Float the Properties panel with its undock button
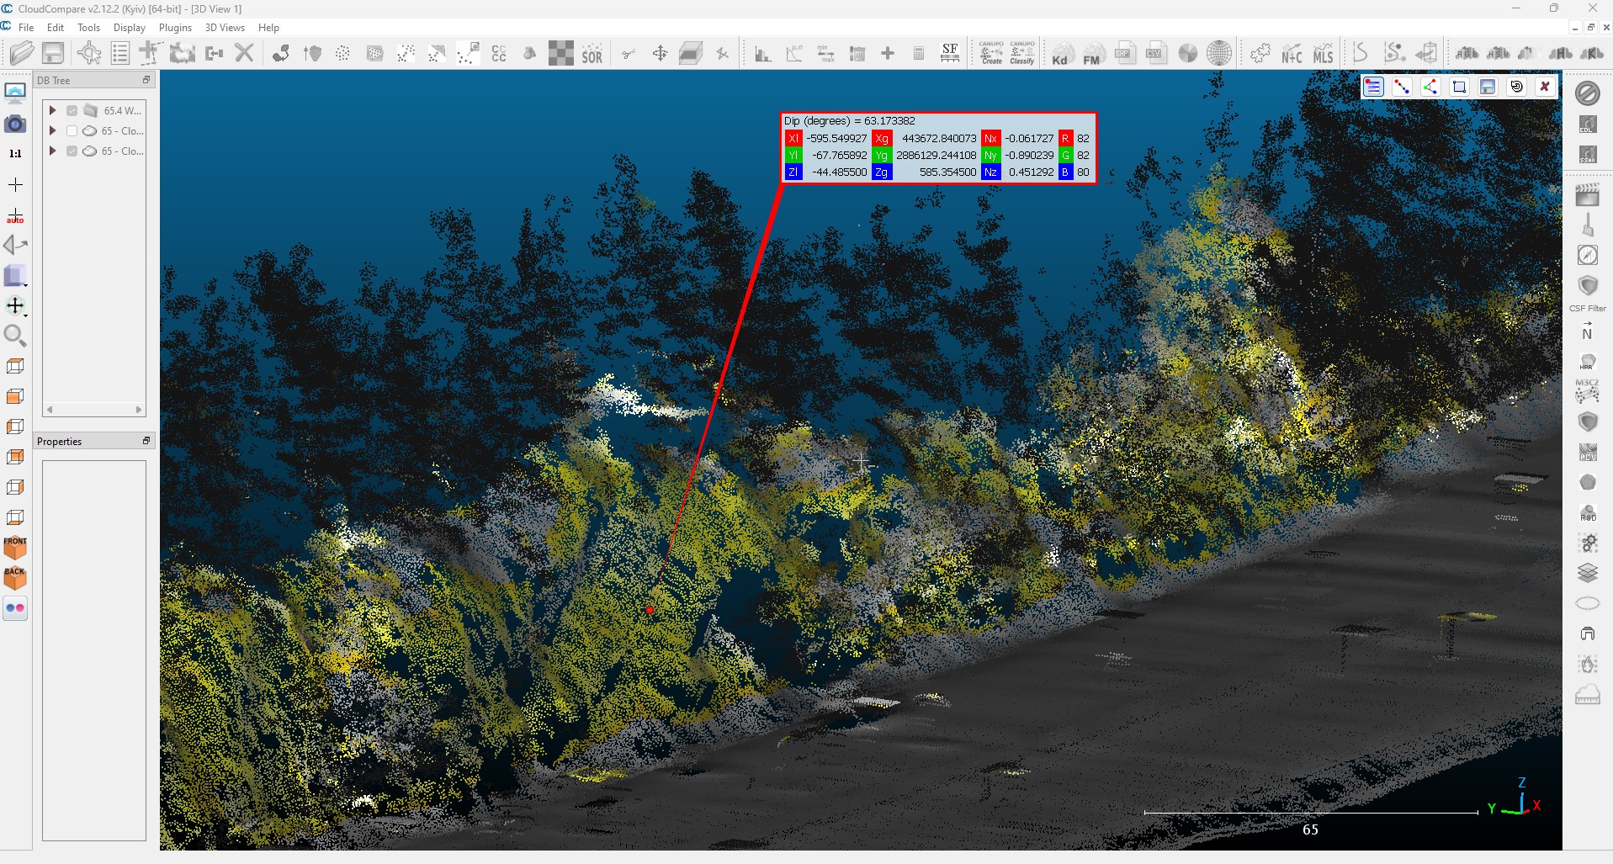Image resolution: width=1613 pixels, height=864 pixels. point(146,441)
